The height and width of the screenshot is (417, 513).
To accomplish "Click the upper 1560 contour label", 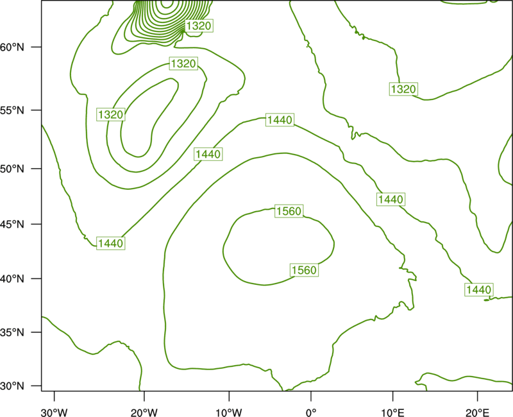I will pos(289,211).
